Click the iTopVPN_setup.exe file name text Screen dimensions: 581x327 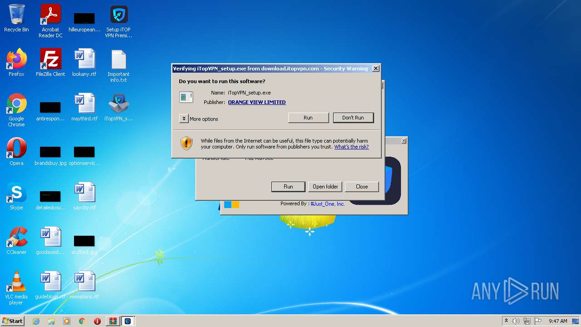[x=249, y=93]
